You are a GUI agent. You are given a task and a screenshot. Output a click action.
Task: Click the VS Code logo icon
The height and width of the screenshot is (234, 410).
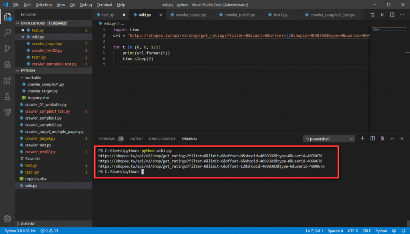point(6,5)
